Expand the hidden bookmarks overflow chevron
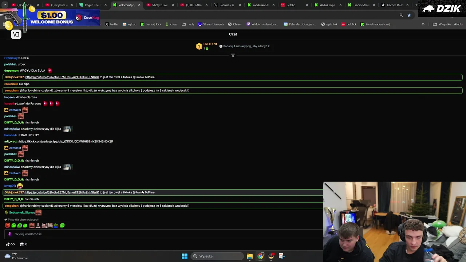 coord(423,24)
